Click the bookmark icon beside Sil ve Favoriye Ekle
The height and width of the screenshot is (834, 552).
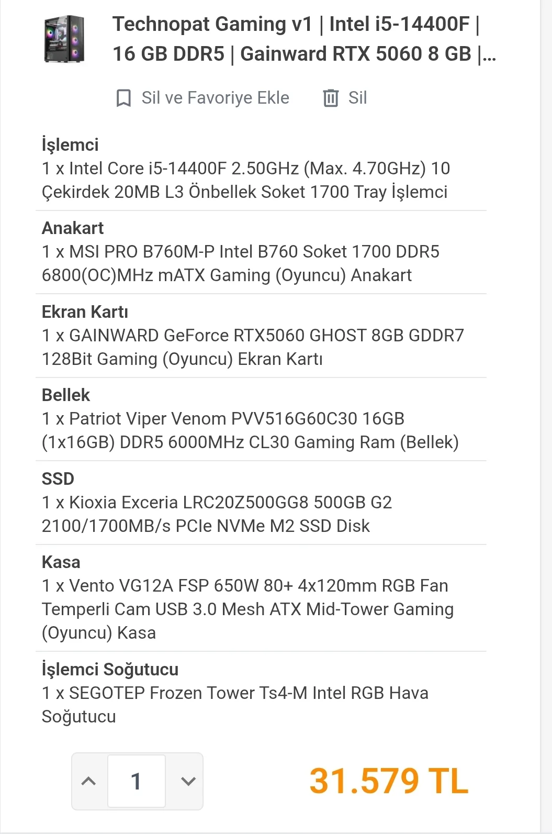pyautogui.click(x=123, y=98)
